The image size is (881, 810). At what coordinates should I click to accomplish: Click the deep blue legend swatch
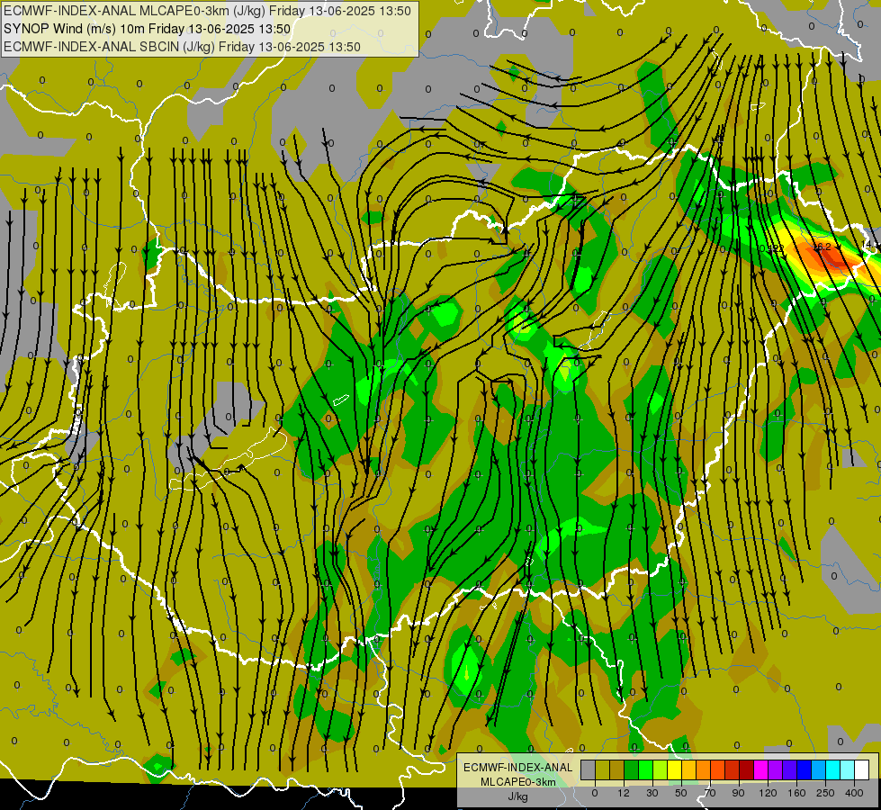click(804, 769)
